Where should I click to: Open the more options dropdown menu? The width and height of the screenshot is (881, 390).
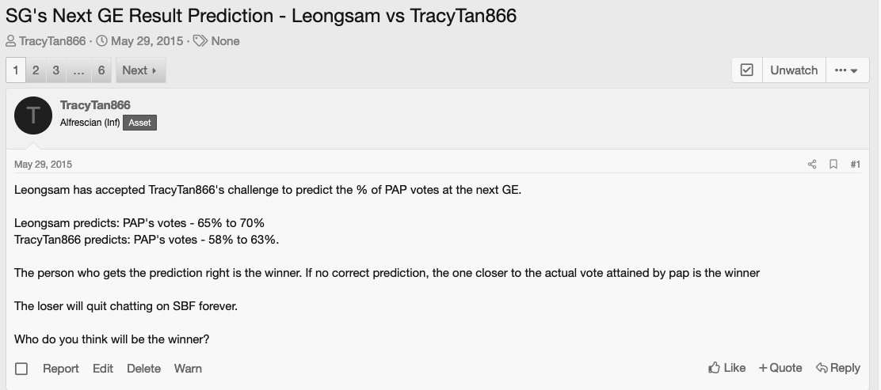(847, 70)
